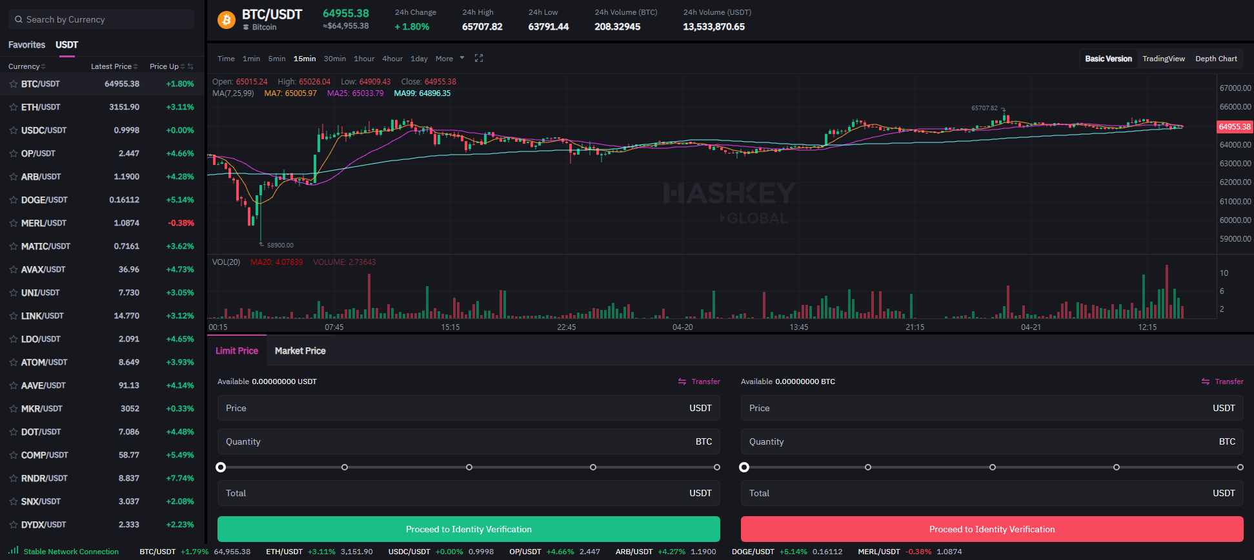Viewport: 1254px width, 560px height.
Task: Click star icon beside LINK/USDT
Action: point(14,316)
